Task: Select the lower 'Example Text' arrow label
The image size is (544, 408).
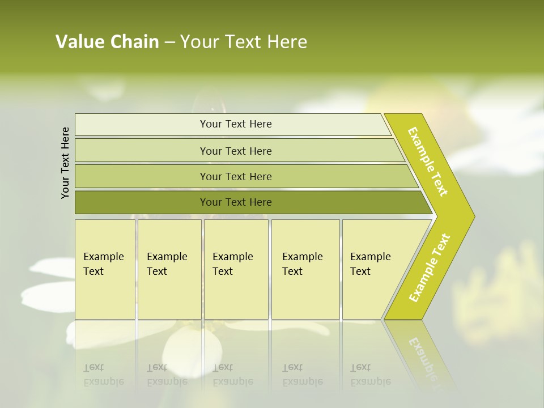Action: click(x=430, y=267)
